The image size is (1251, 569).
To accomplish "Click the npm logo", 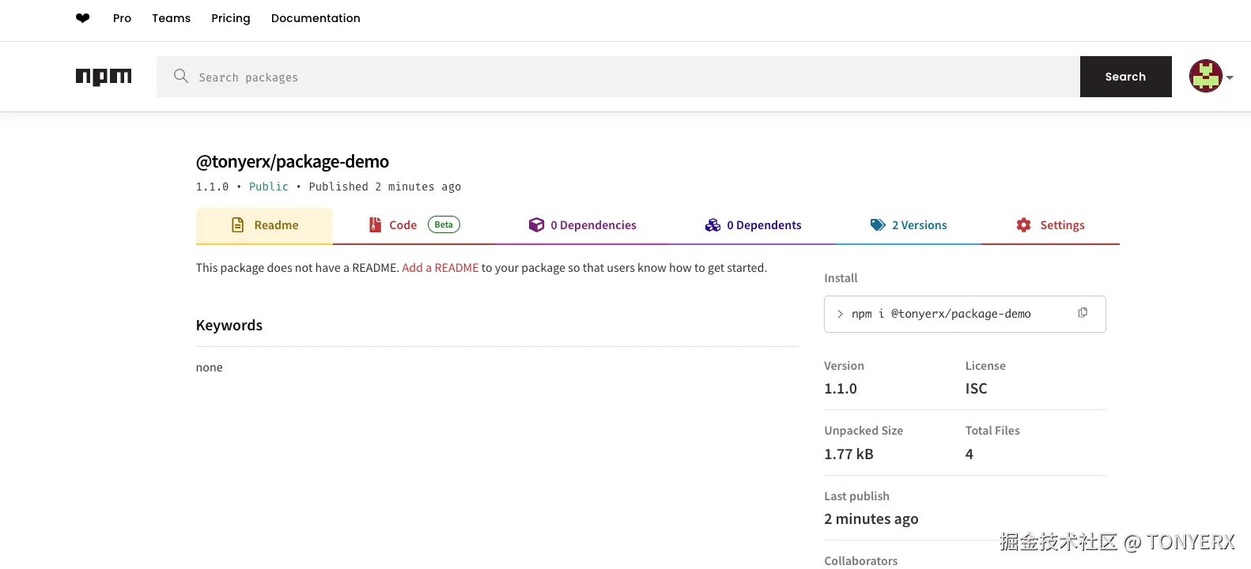I will click(104, 77).
